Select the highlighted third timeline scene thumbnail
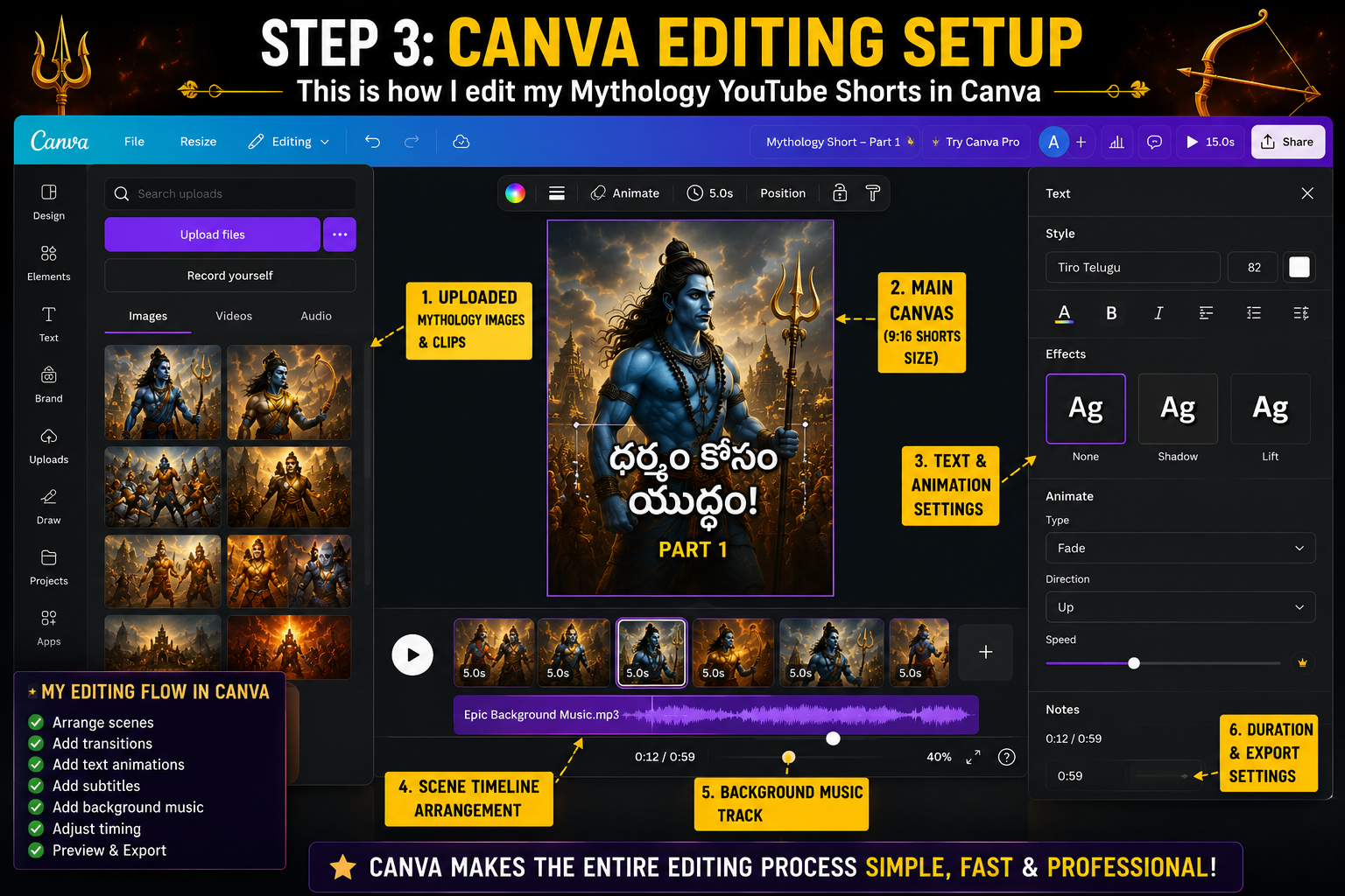The height and width of the screenshot is (896, 1345). pos(651,653)
